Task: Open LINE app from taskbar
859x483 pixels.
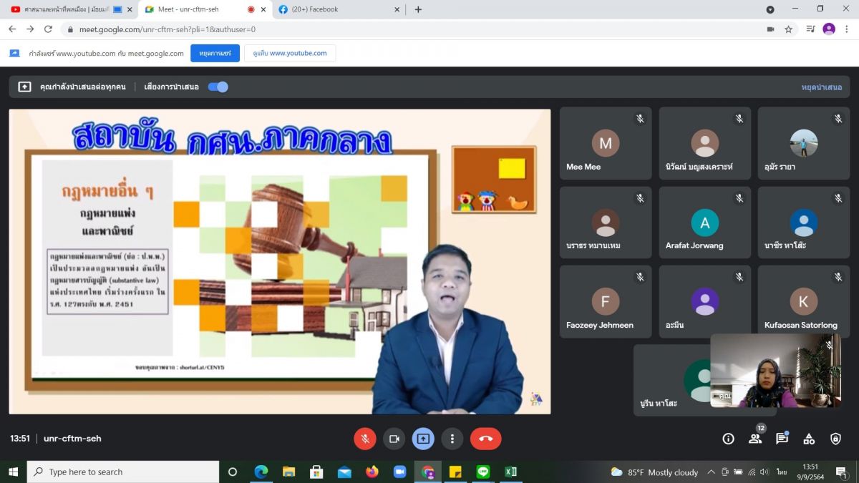Action: point(482,472)
